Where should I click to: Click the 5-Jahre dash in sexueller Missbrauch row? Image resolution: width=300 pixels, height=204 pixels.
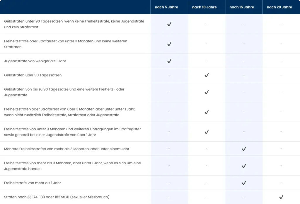(169, 197)
